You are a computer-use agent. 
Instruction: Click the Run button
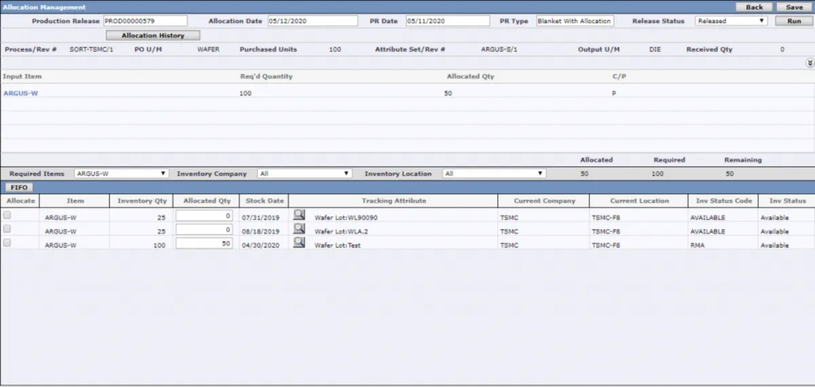pos(794,21)
